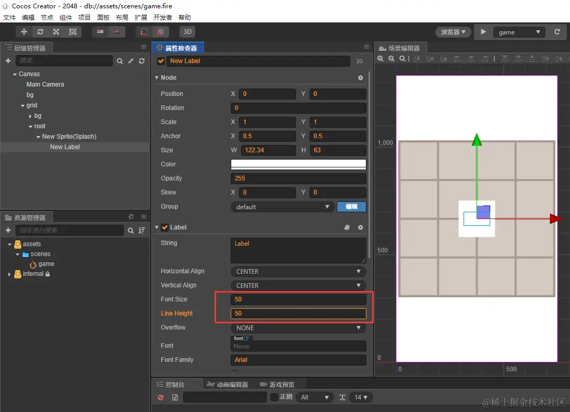Image resolution: width=570 pixels, height=412 pixels.
Task: Collapse the grid node in hierarchy
Action: click(22, 106)
